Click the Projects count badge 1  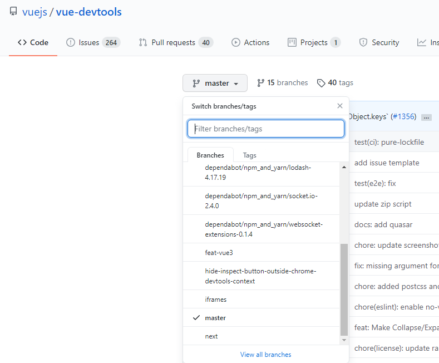(x=336, y=42)
